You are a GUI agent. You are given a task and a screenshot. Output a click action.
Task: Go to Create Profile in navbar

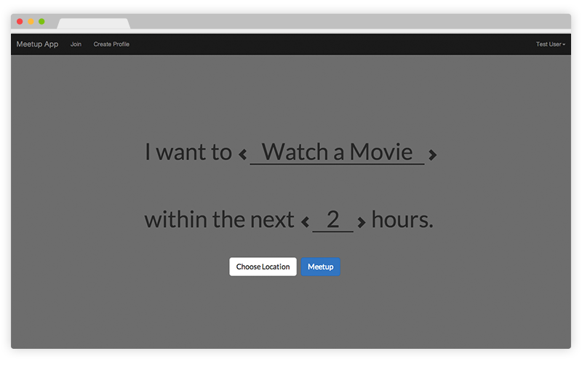[111, 44]
